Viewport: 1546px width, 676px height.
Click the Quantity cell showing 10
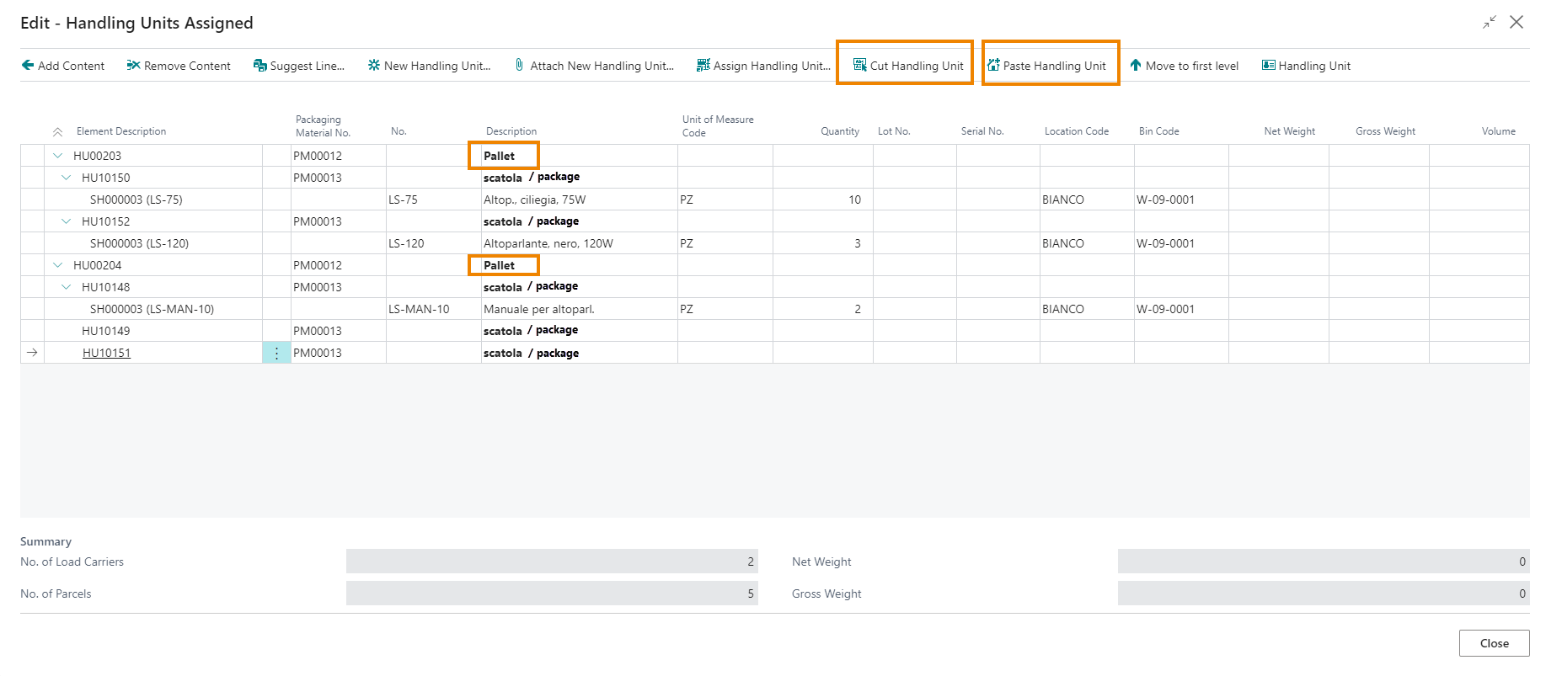click(823, 200)
